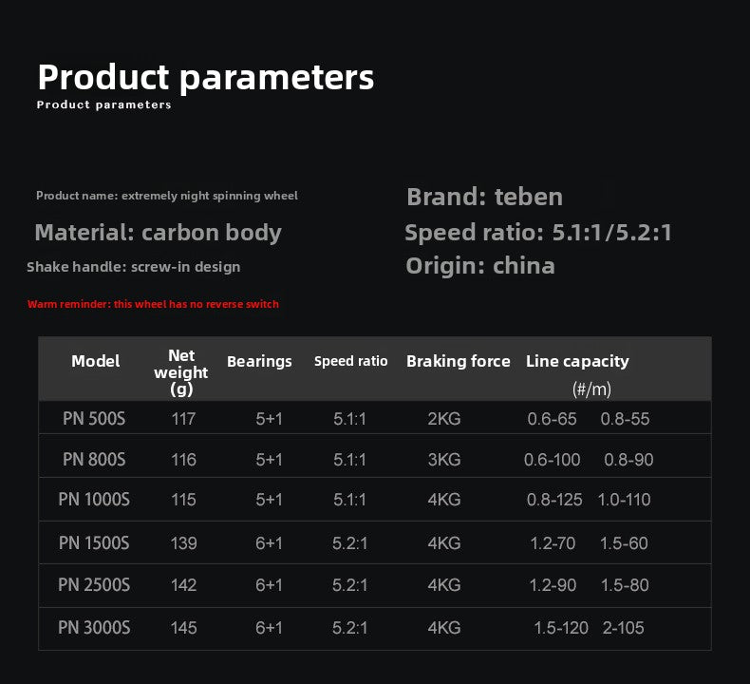Screen dimensions: 750x684
Task: Click the Bearings column header
Action: (259, 361)
